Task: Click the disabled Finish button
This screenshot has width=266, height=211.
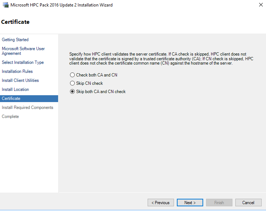Action: click(219, 203)
